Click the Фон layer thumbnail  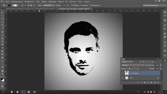pyautogui.click(x=127, y=78)
